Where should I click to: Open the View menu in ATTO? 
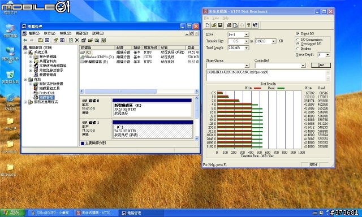(x=216, y=18)
